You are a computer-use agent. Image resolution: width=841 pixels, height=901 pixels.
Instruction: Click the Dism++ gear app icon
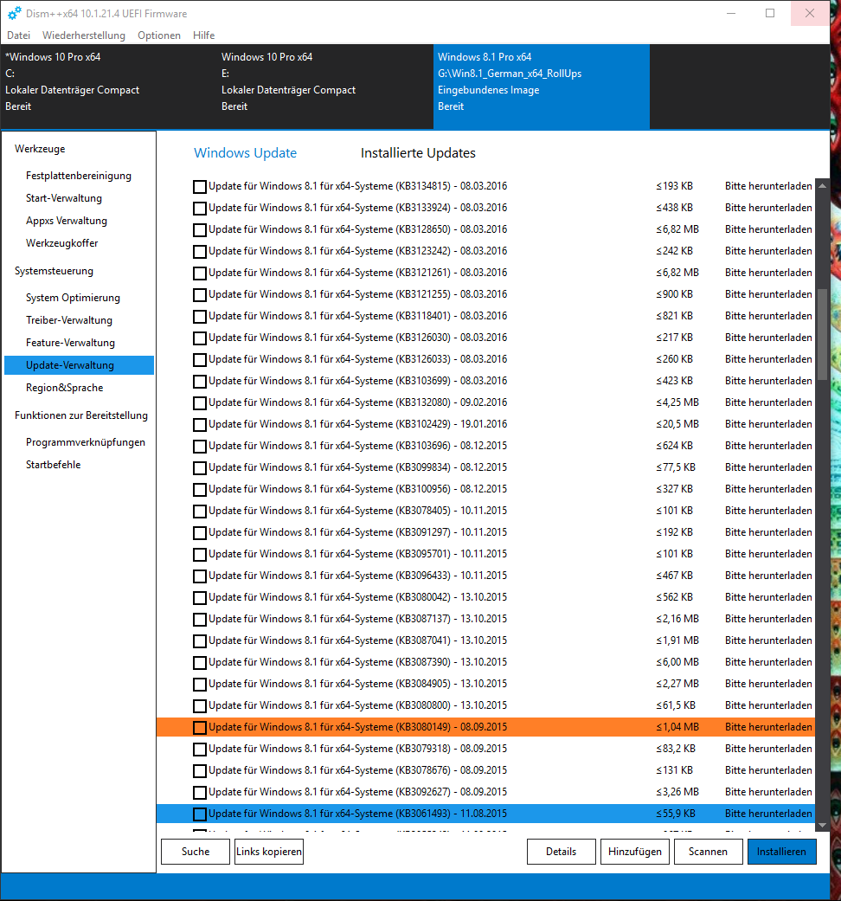click(x=14, y=13)
